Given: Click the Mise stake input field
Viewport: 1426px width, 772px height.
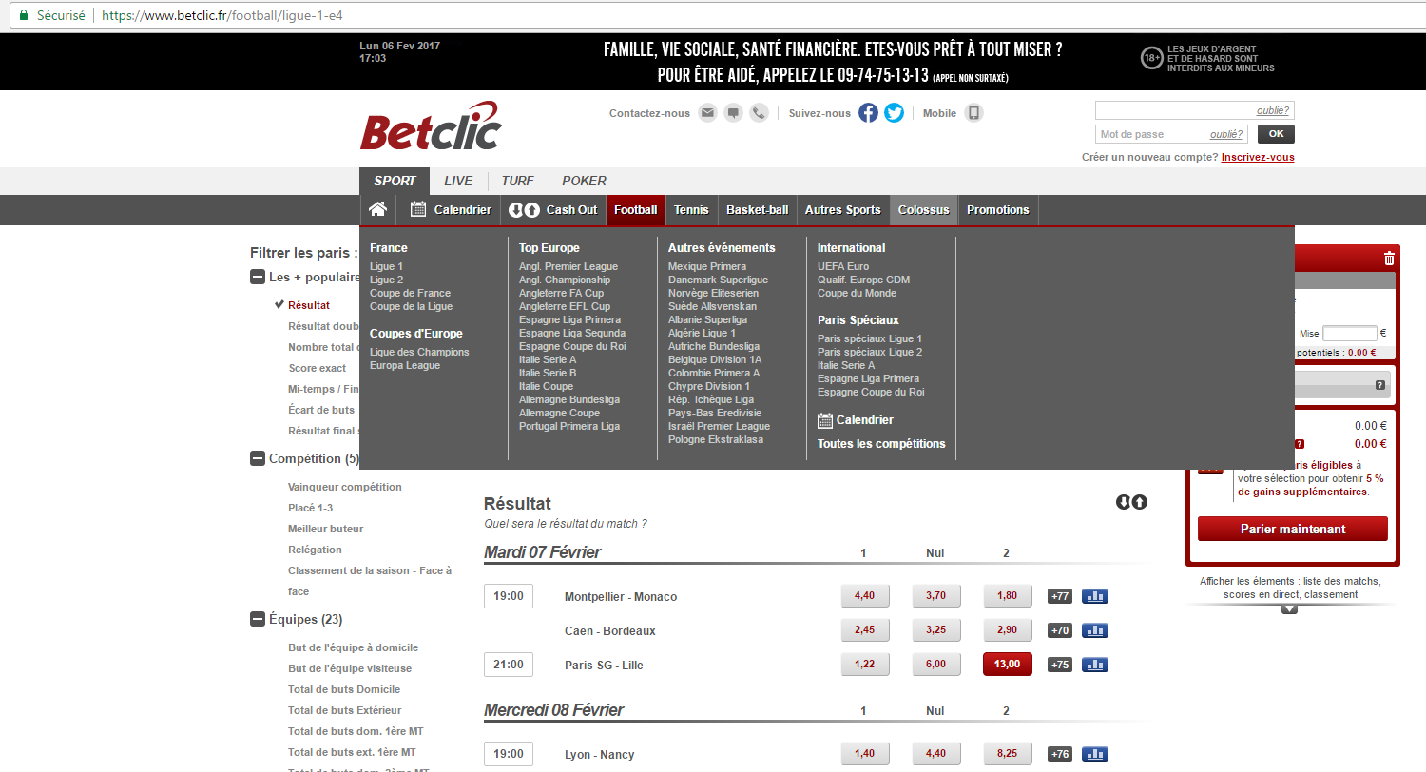Looking at the screenshot, I should click(1349, 334).
